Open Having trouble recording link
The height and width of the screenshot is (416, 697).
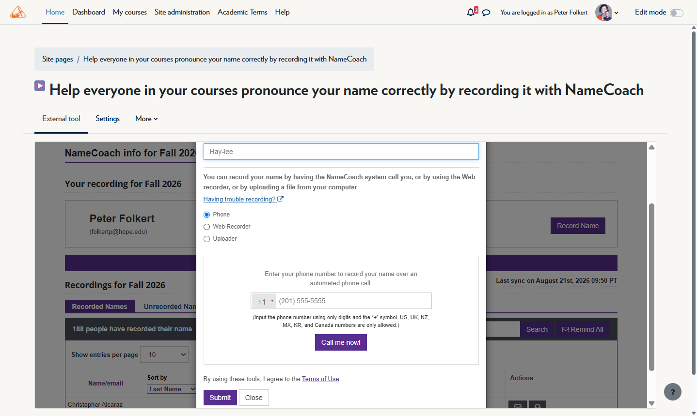pyautogui.click(x=239, y=199)
